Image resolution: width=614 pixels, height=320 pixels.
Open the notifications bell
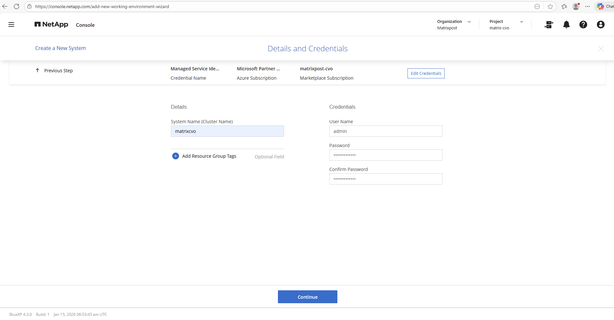[x=566, y=25]
